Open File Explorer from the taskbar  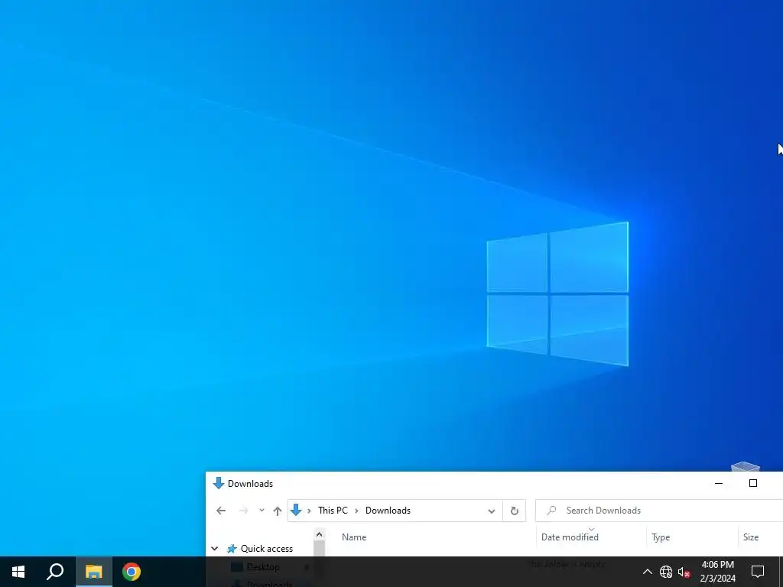(x=93, y=572)
